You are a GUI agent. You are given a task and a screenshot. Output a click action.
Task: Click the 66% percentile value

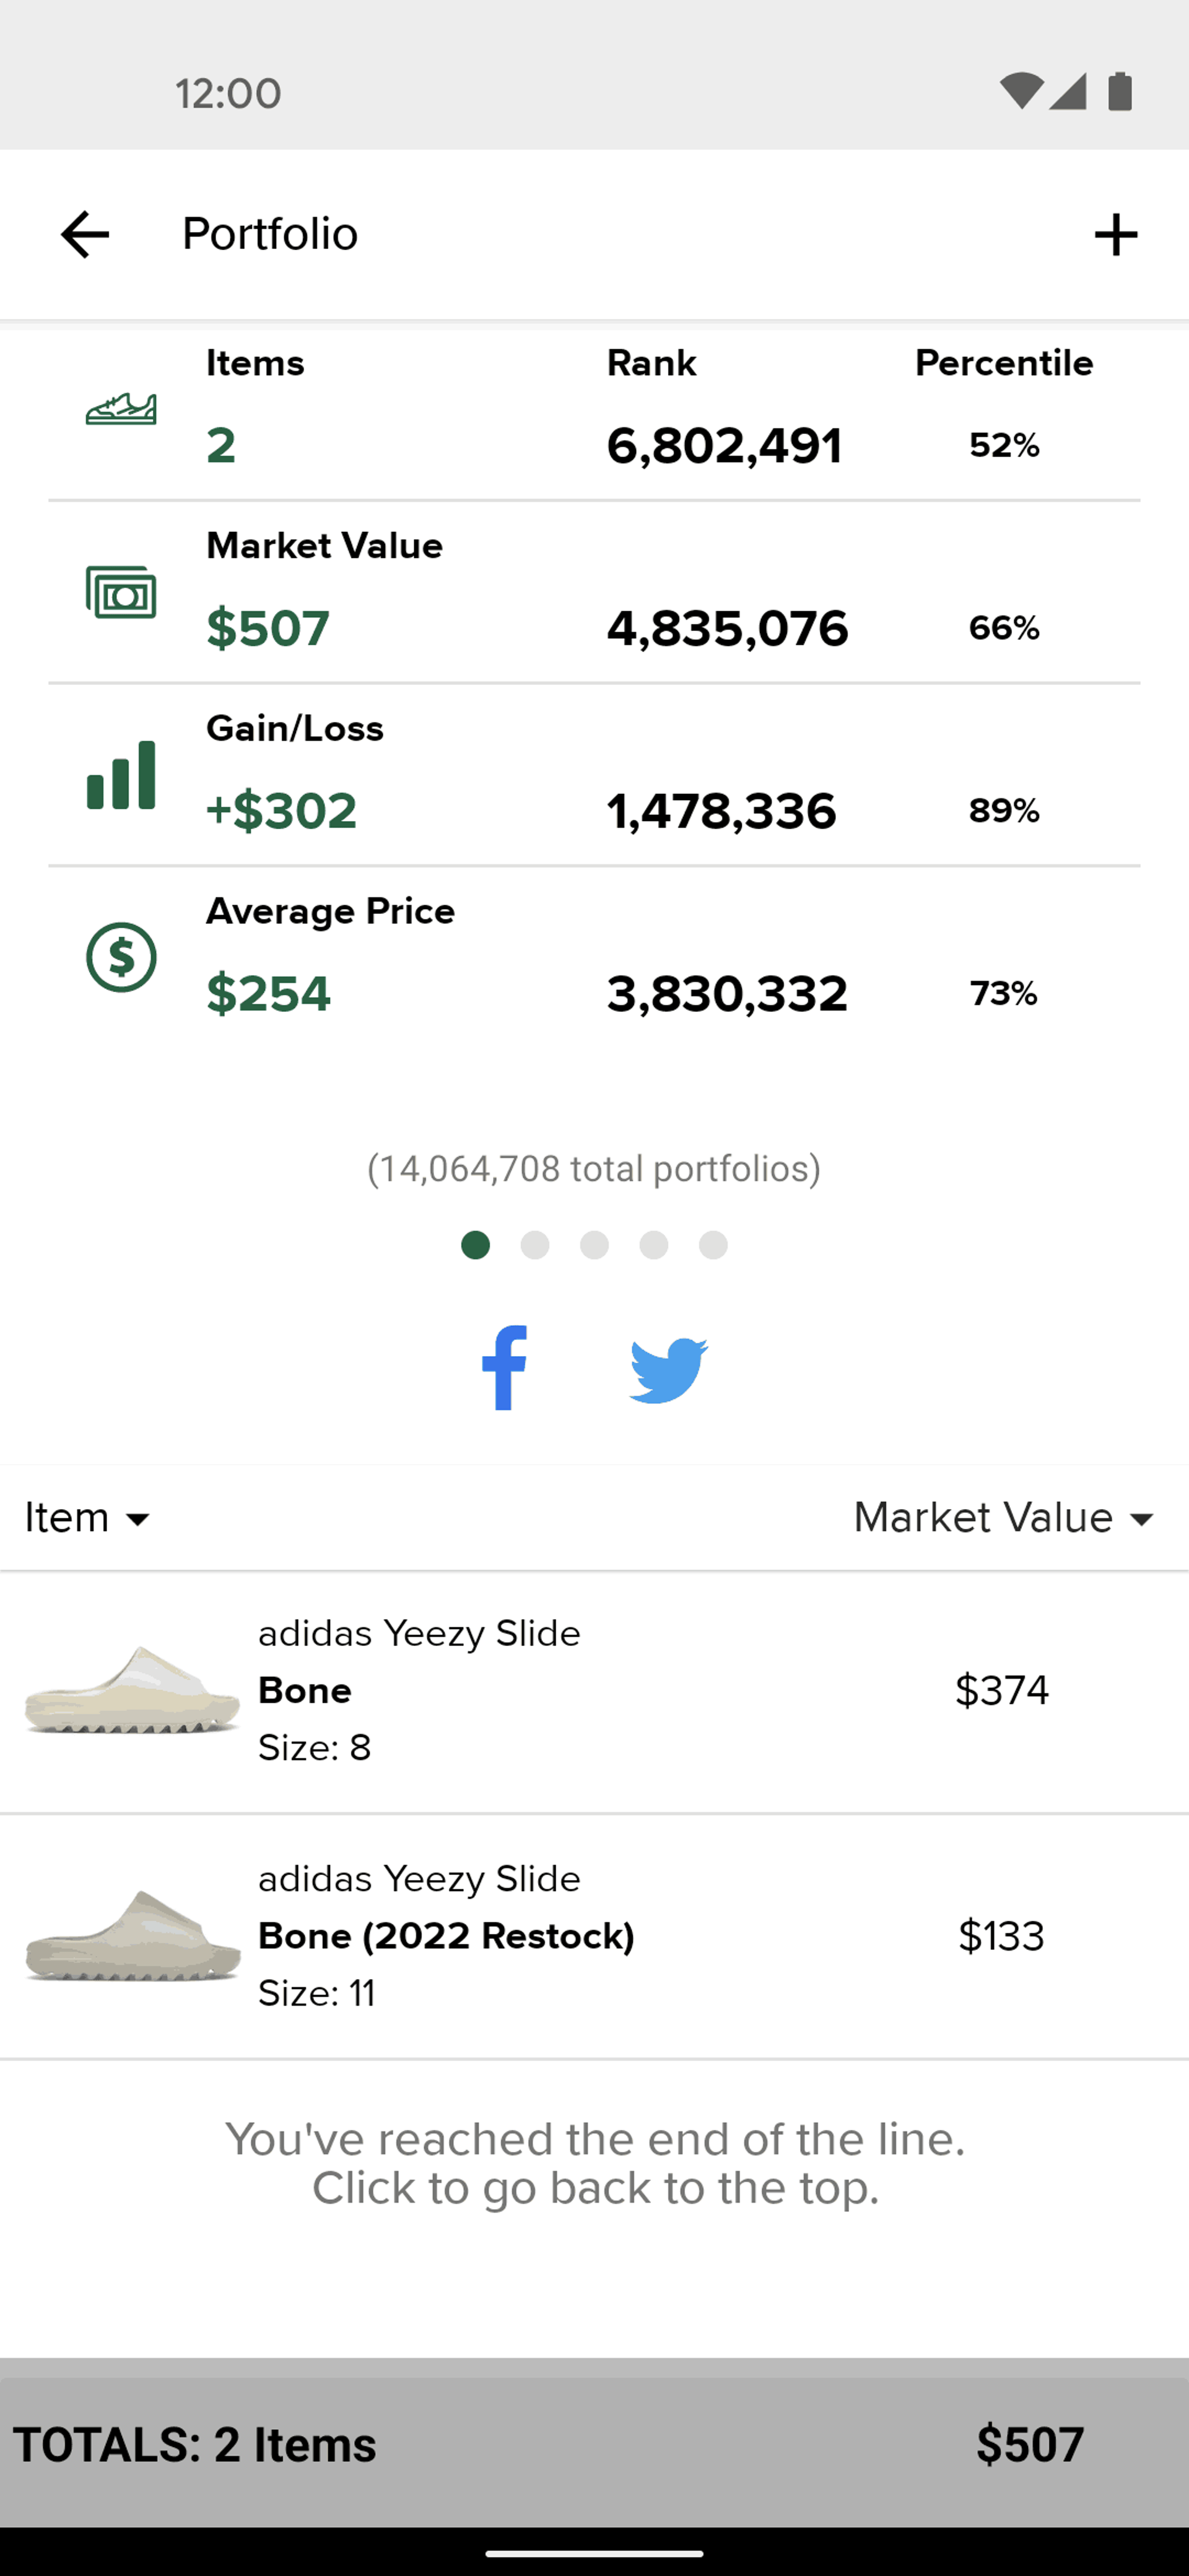pyautogui.click(x=1004, y=628)
